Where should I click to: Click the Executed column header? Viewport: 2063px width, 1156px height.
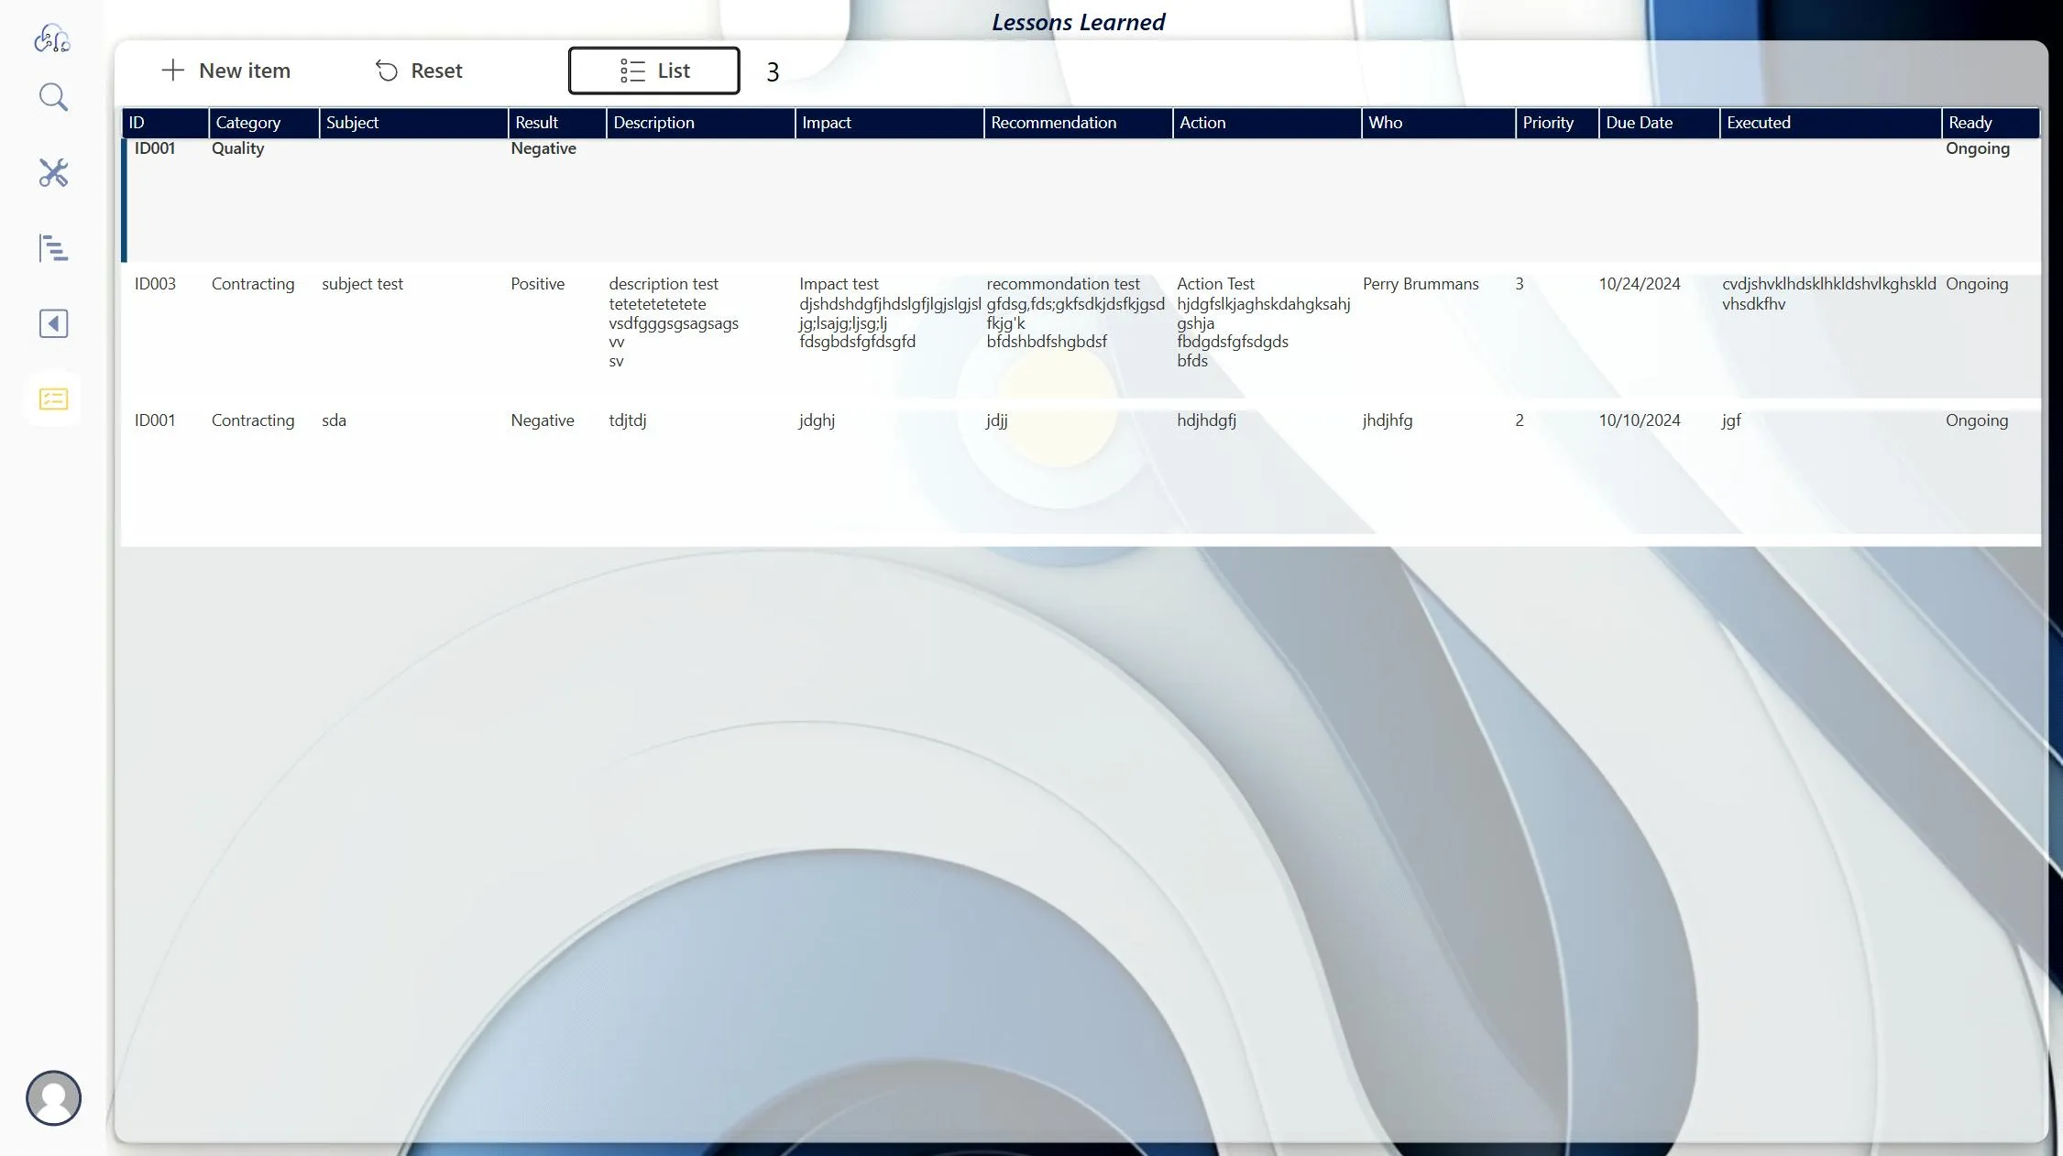tap(1830, 123)
